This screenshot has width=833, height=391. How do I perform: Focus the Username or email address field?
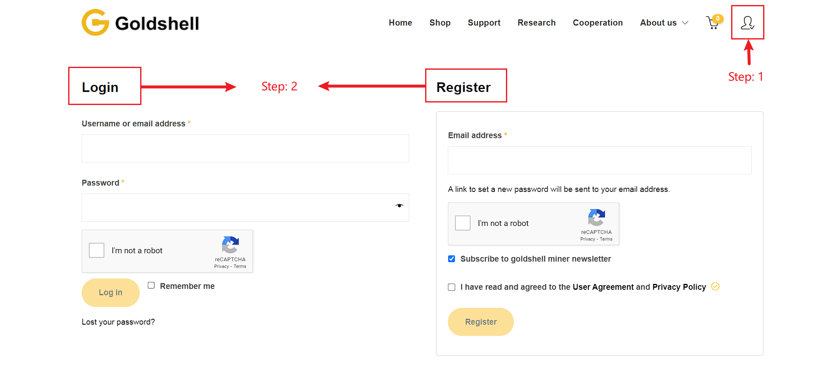click(x=245, y=149)
